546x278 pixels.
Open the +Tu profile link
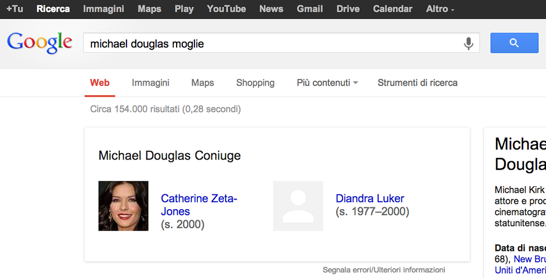[14, 9]
